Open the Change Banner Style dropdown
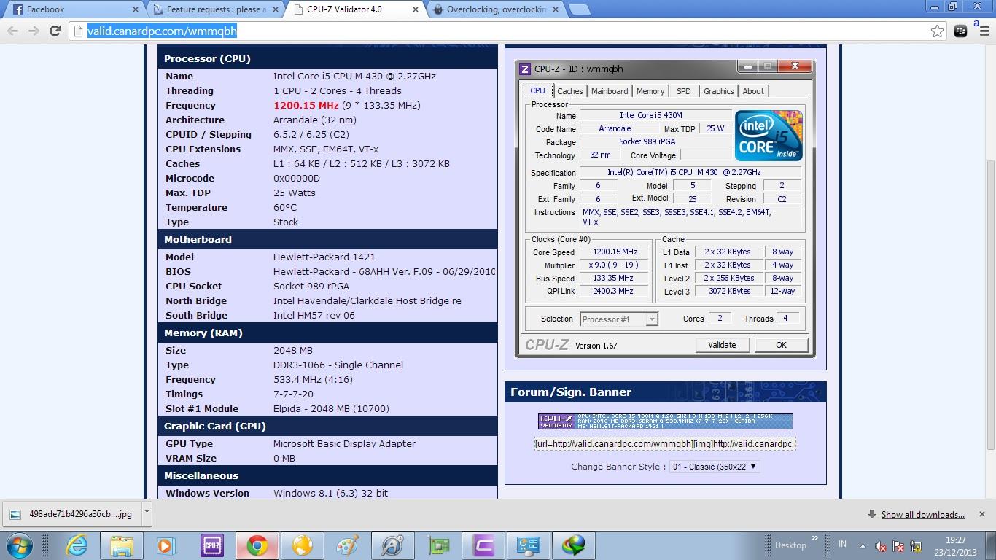Image resolution: width=996 pixels, height=560 pixels. point(715,467)
